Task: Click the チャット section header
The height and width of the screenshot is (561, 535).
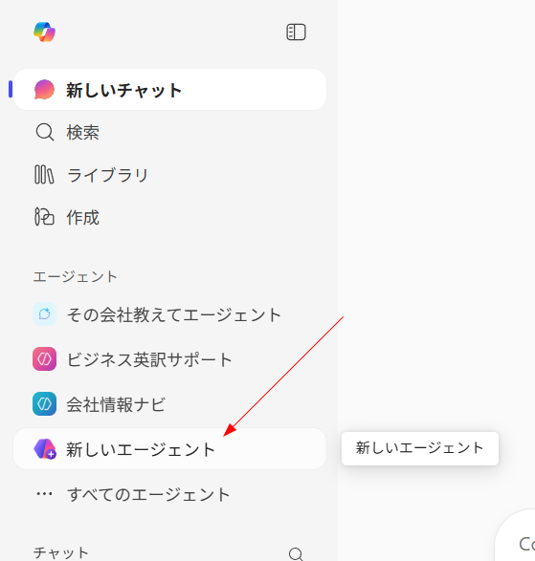Action: click(61, 552)
